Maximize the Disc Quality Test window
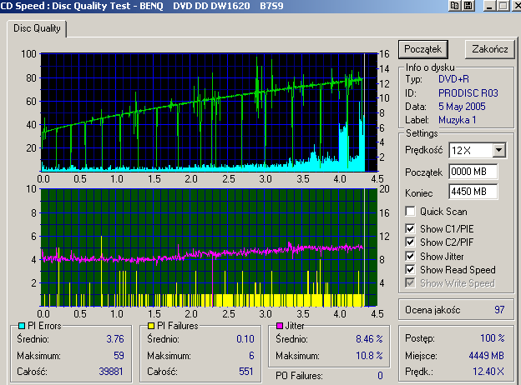 click(503, 6)
